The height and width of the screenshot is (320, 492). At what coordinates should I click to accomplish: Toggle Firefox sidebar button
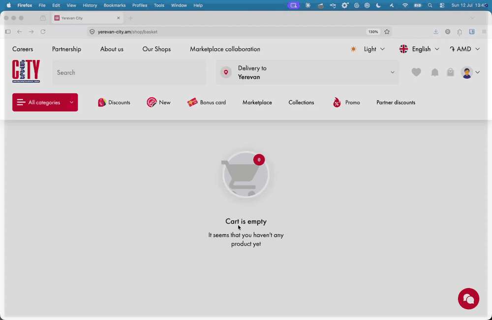point(8,32)
